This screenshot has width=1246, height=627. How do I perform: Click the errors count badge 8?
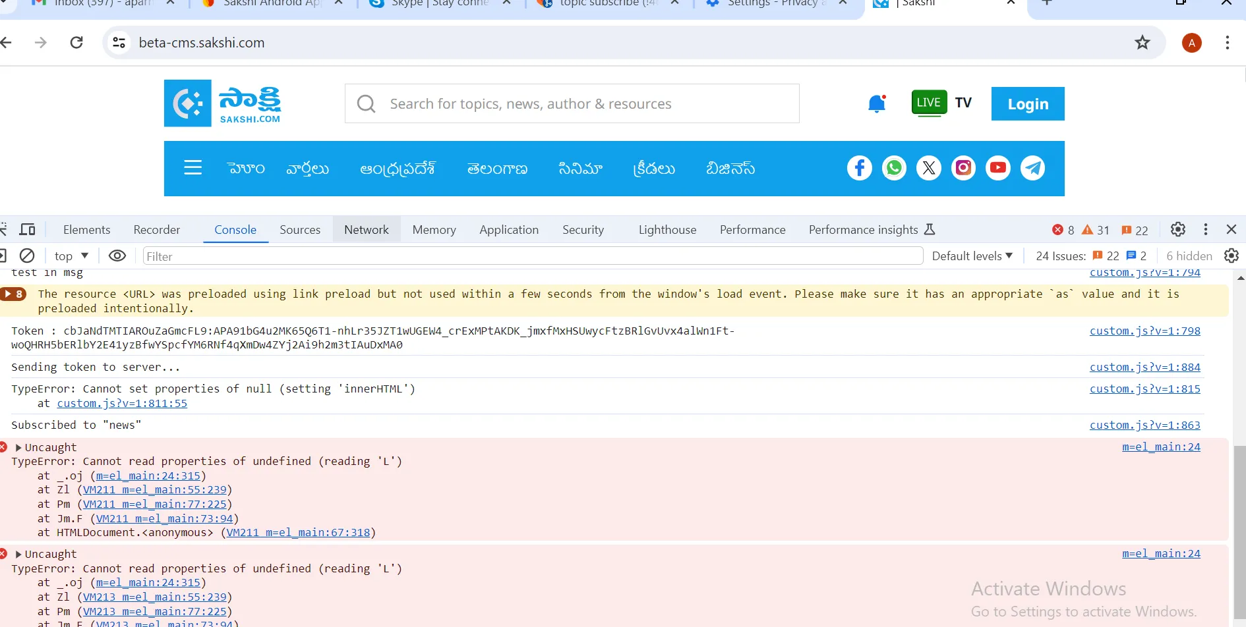click(x=1063, y=230)
